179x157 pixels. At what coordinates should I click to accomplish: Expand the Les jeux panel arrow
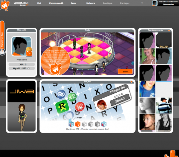pyautogui.click(x=132, y=82)
